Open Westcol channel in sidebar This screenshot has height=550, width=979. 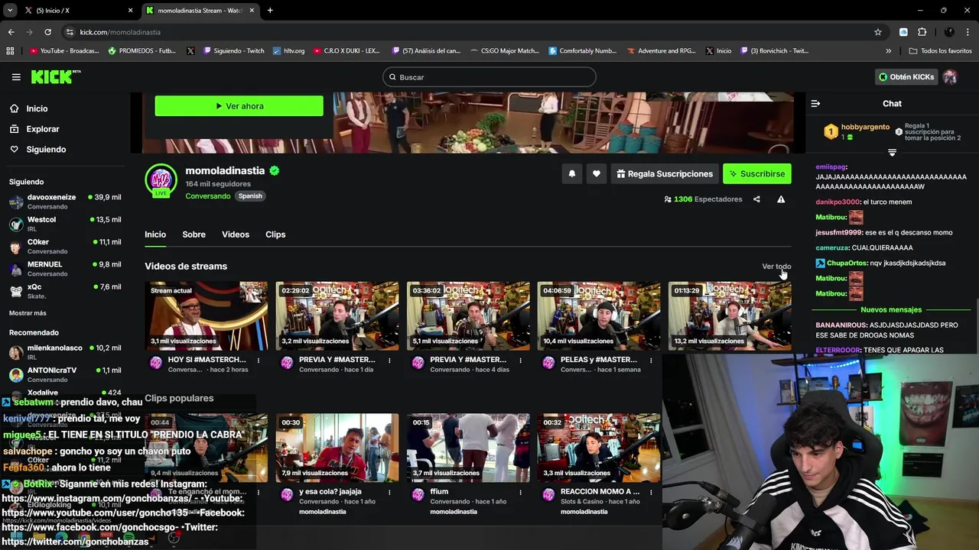tap(65, 224)
